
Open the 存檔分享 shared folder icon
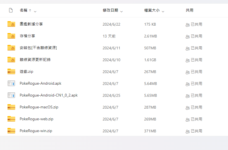[11, 36]
